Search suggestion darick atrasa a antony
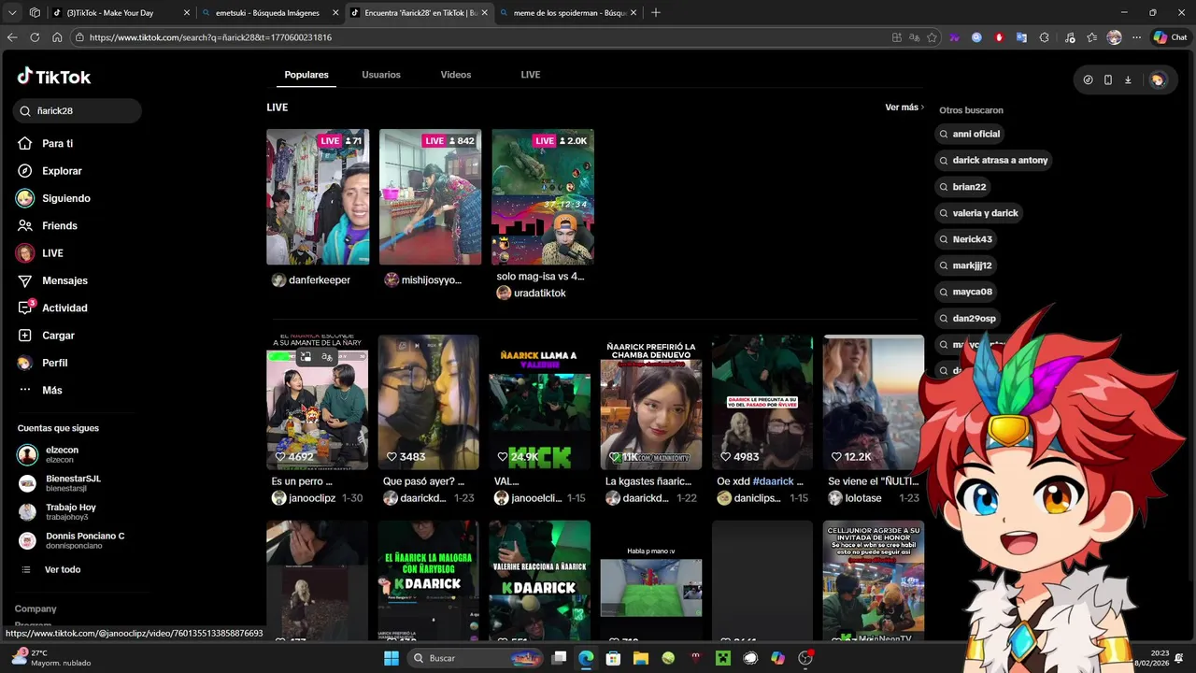 994,160
